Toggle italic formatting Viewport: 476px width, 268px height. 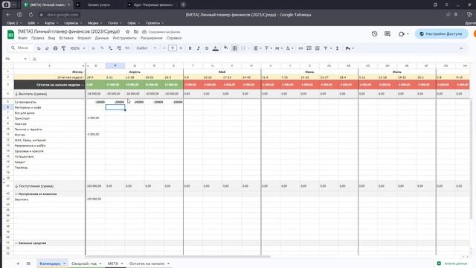[x=199, y=48]
